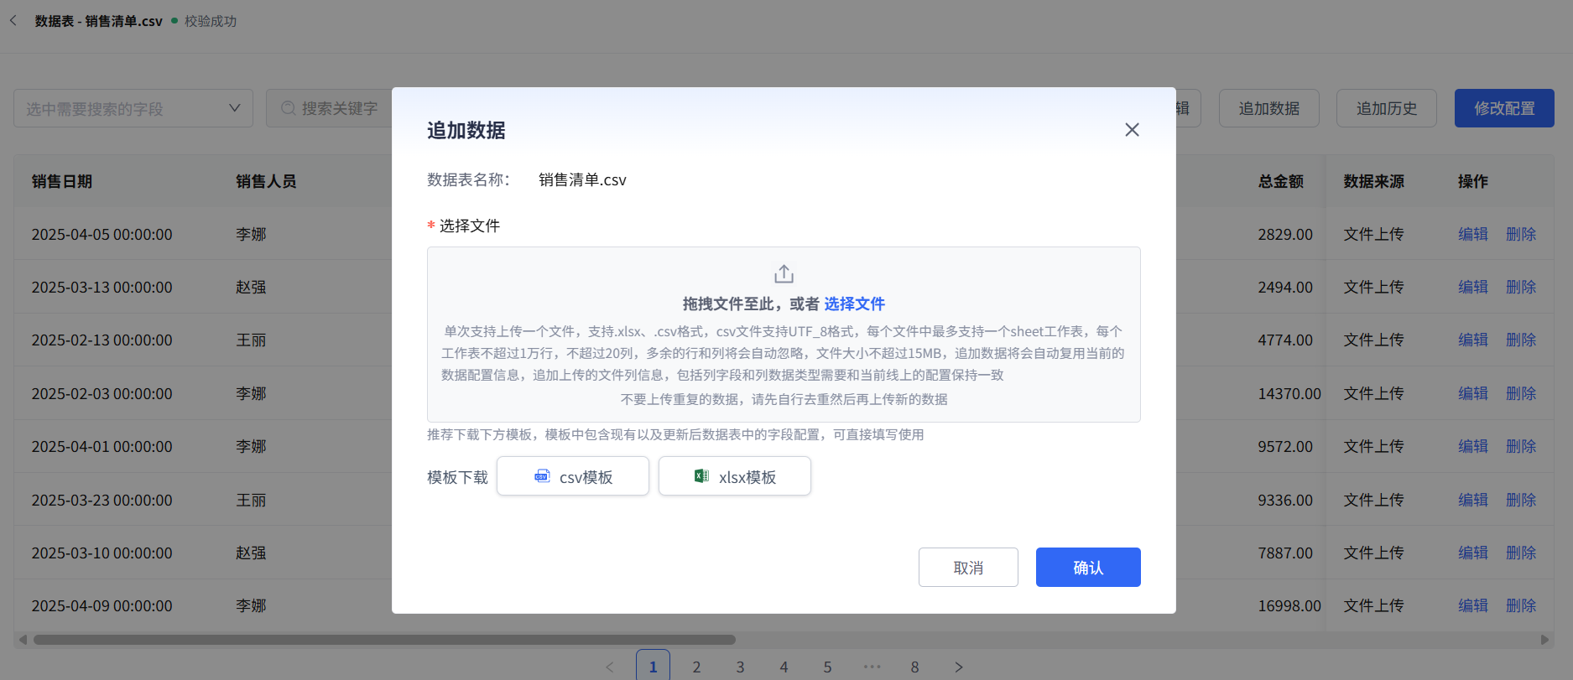Close the 追加数据 dialog with the X
The height and width of the screenshot is (680, 1573).
[1132, 130]
